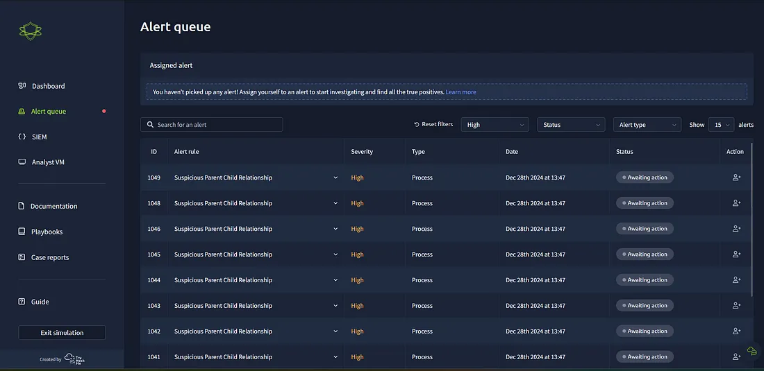
Task: Go to Dashboard in sidebar
Action: coord(48,86)
